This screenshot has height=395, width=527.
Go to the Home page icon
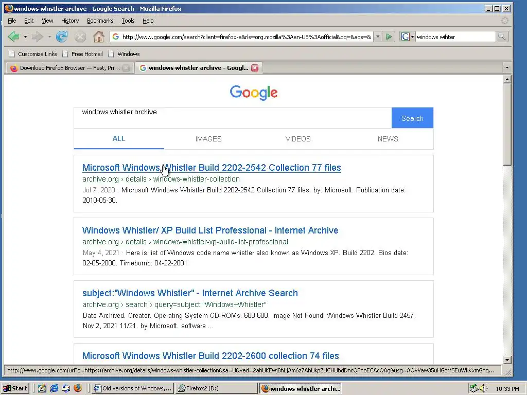(98, 37)
